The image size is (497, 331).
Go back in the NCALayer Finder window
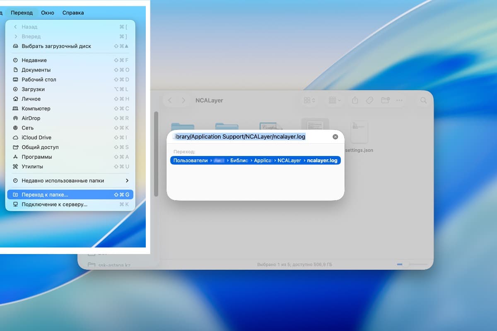click(x=169, y=101)
